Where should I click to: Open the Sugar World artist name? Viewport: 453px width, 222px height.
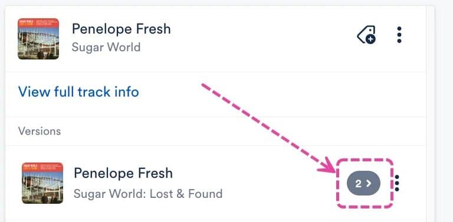coord(106,47)
